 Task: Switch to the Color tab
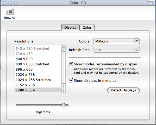click(87, 27)
